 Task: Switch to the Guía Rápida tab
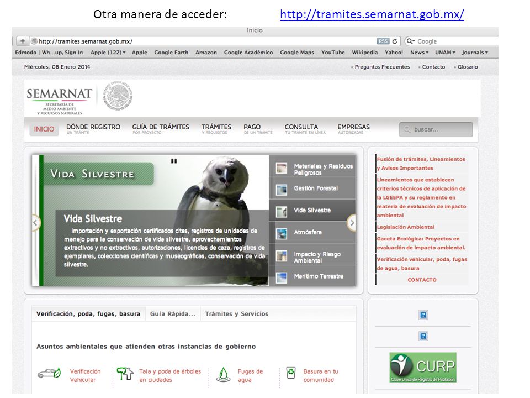[x=173, y=314]
